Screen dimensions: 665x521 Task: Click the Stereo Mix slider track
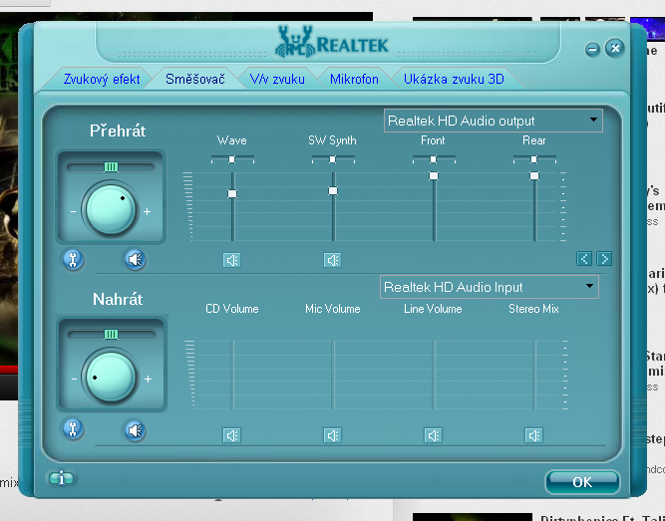point(534,375)
